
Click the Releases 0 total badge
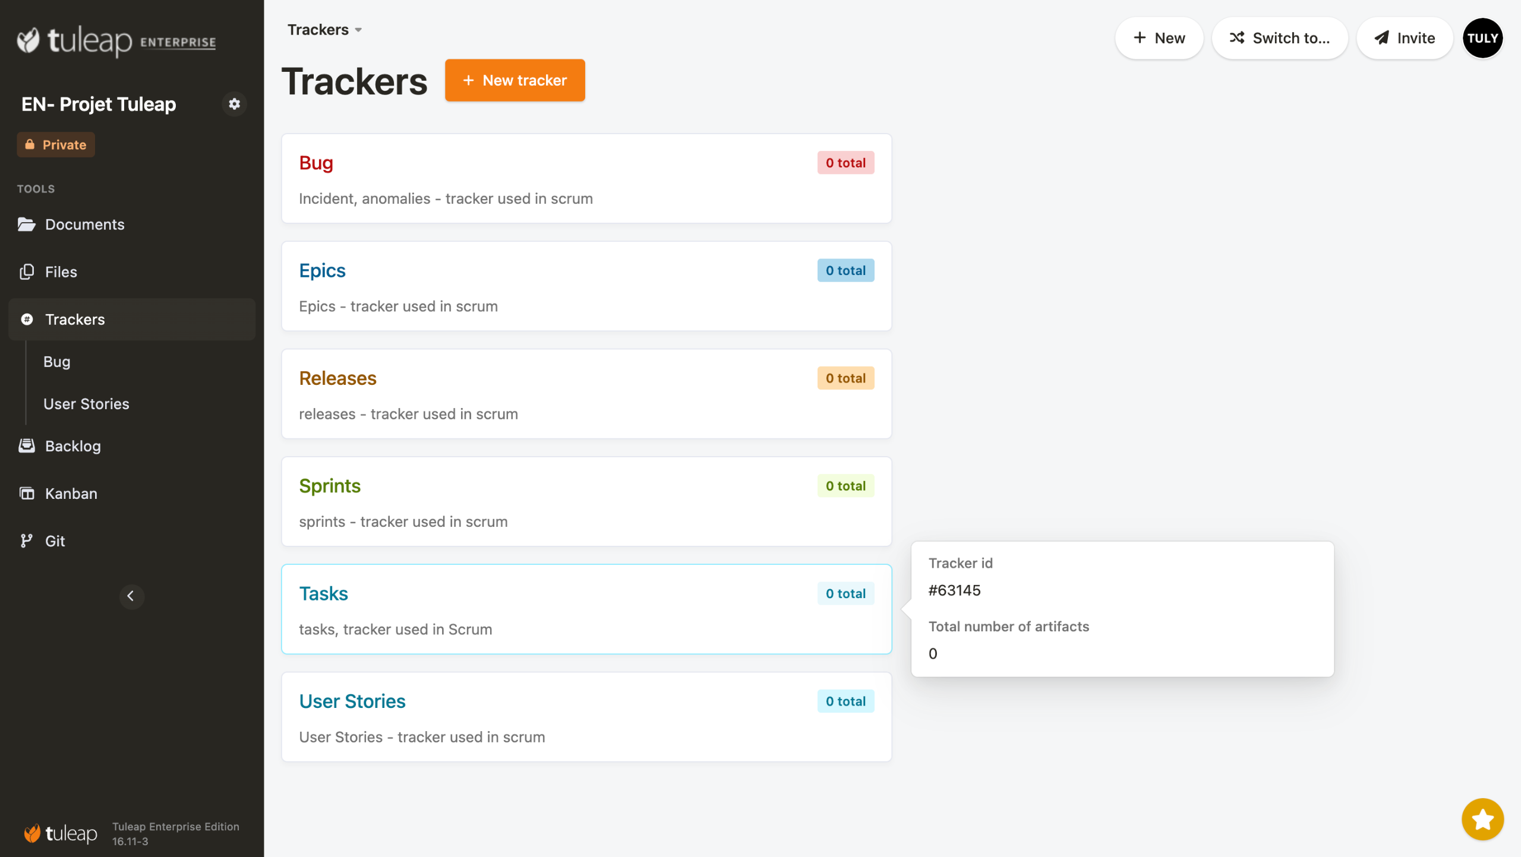pos(845,378)
